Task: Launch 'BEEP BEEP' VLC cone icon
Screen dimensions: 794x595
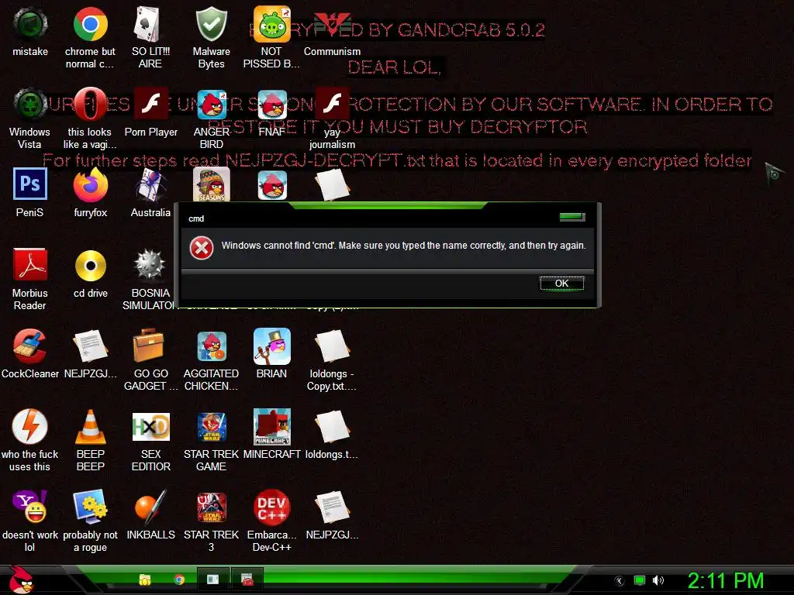Action: coord(90,440)
